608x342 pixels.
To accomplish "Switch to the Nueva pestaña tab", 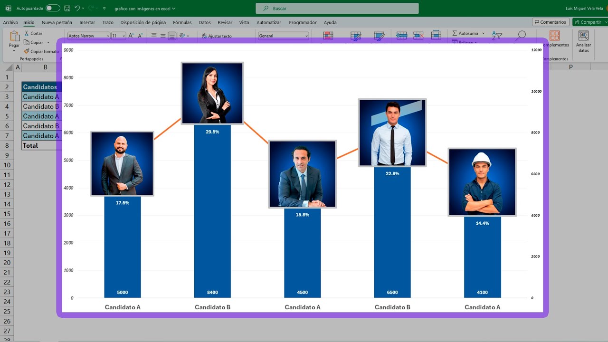I will pos(57,22).
